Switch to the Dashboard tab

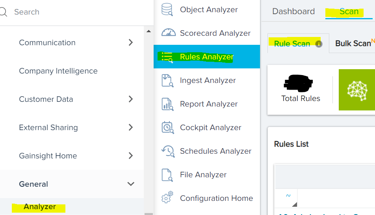coord(293,11)
